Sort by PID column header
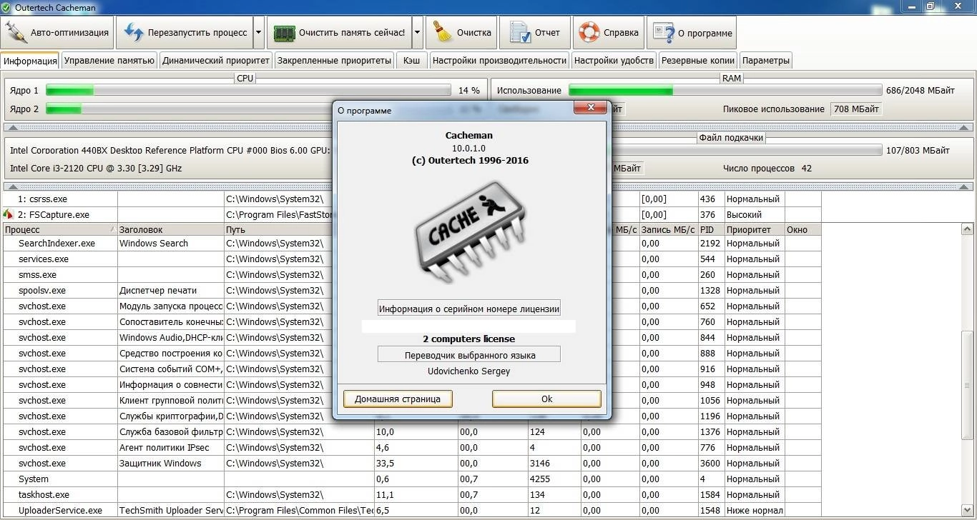This screenshot has height=520, width=977. [x=711, y=230]
